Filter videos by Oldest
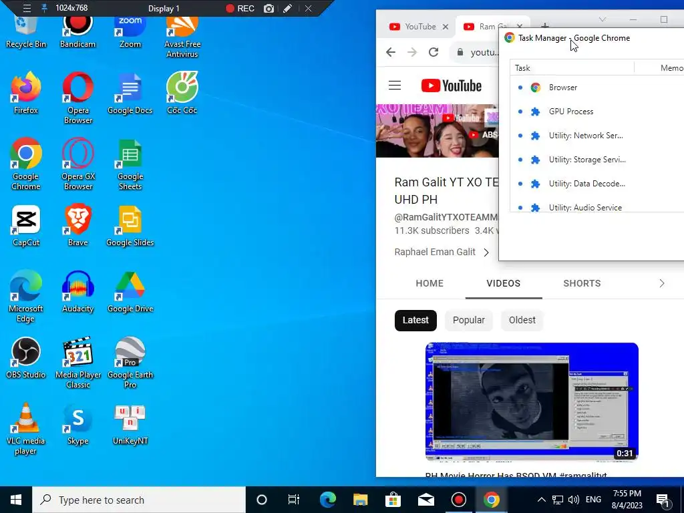The image size is (684, 513). click(522, 320)
